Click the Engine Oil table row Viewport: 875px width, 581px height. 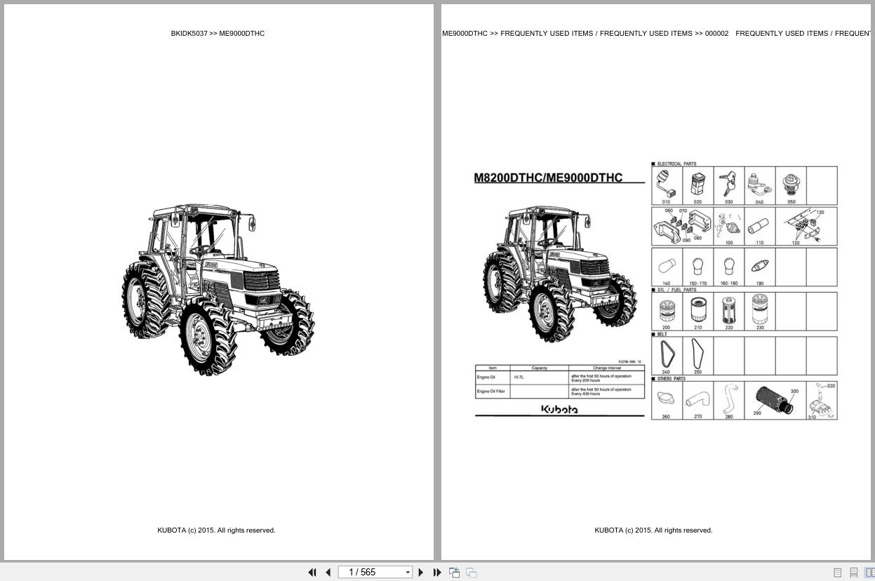pos(560,378)
